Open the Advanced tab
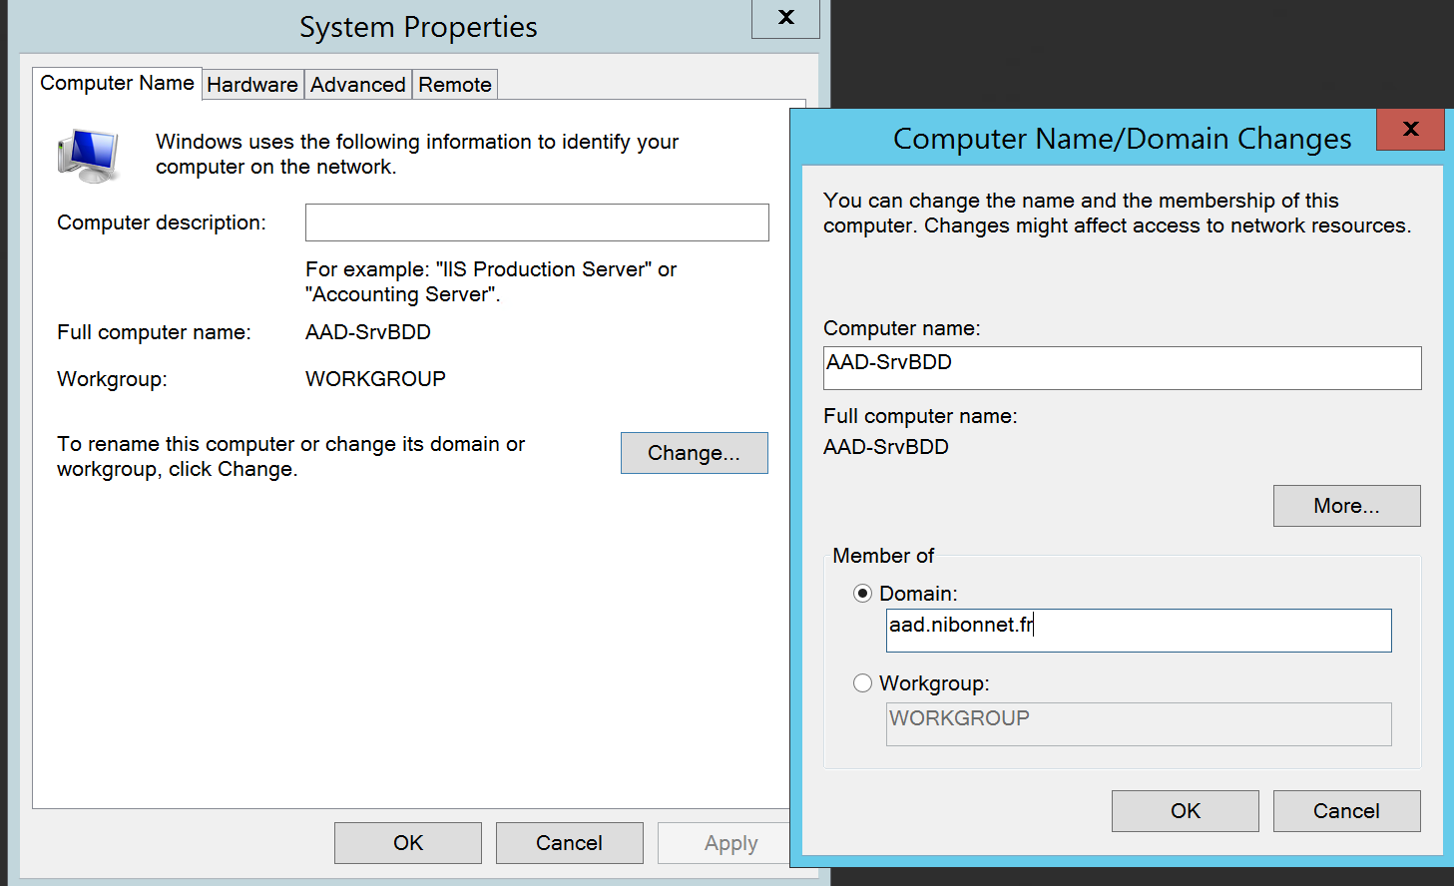1454x886 pixels. click(357, 85)
